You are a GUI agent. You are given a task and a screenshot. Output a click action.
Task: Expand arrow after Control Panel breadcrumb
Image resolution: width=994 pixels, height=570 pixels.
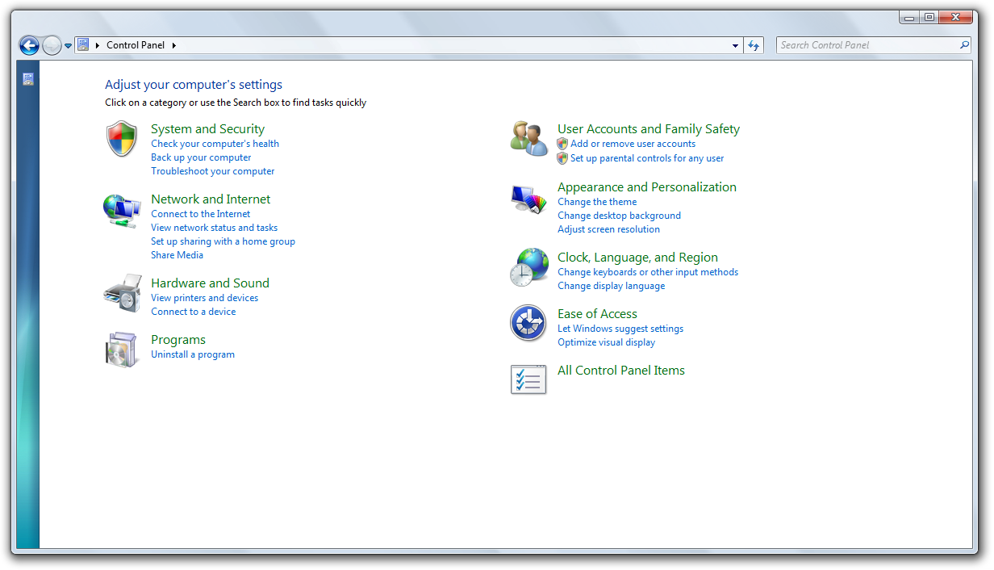(x=173, y=45)
